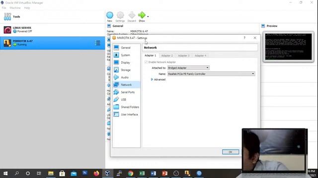Click the VM preview thumbnail
318x178 pixels.
(288, 46)
